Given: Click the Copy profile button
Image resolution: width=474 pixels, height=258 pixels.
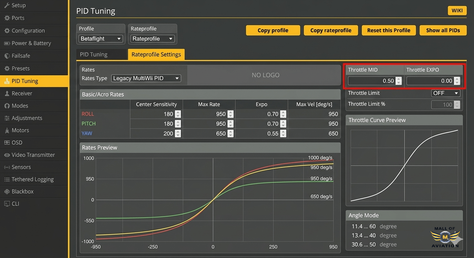Looking at the screenshot, I should [x=273, y=30].
